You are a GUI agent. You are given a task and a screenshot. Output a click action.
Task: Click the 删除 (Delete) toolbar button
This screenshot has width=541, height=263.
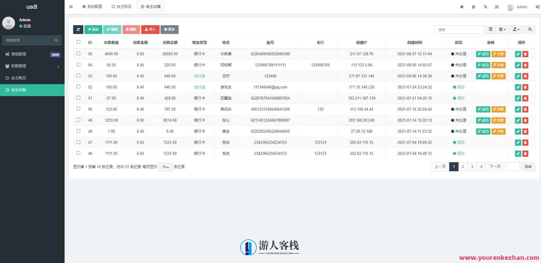point(131,29)
